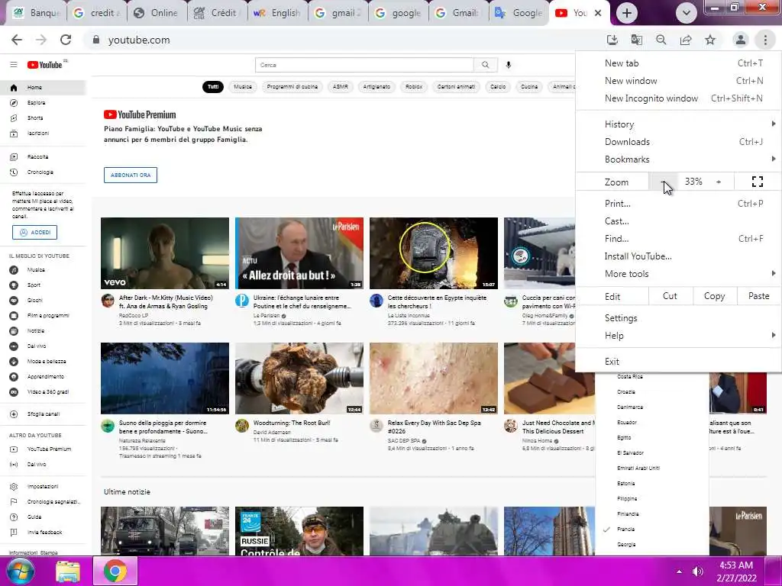This screenshot has height=586, width=782.
Task: Select Home in YouTube sidebar
Action: click(43, 87)
